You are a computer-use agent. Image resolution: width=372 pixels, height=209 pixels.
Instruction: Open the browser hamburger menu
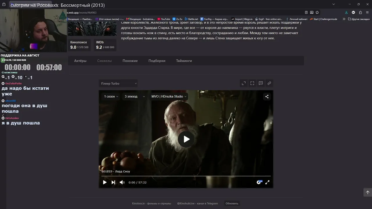(x=368, y=12)
